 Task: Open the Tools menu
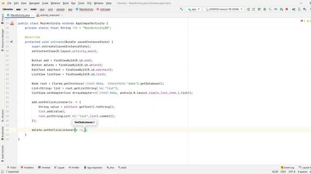tap(81, 3)
